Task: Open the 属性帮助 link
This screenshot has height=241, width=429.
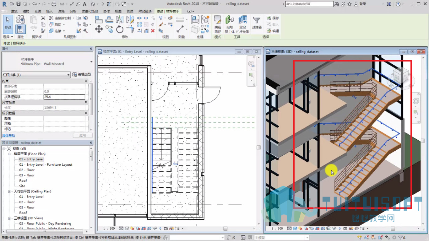Action: [8, 136]
